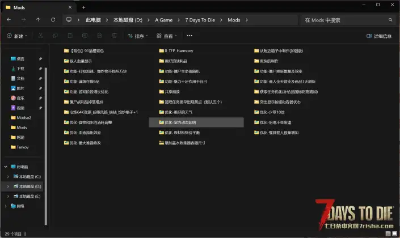
Task: Select the 0_TFP_Harmony folder
Action: pos(176,50)
